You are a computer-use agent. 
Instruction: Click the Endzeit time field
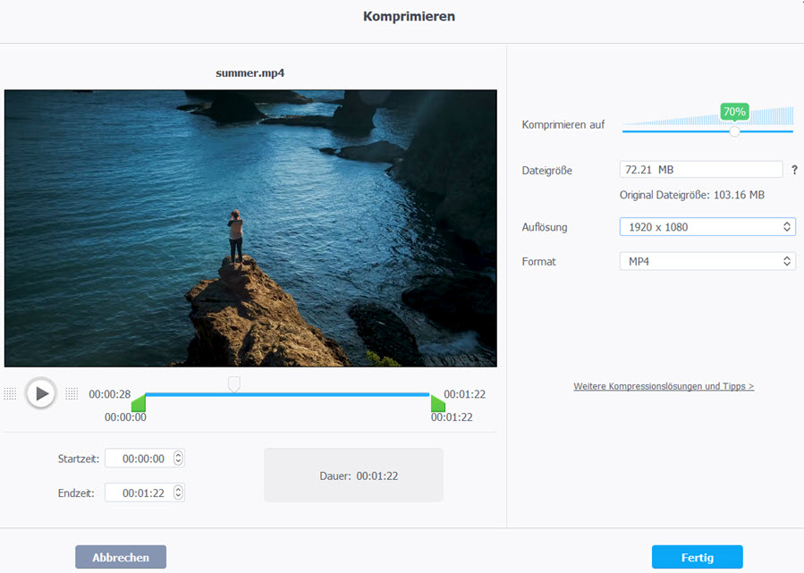(x=139, y=493)
